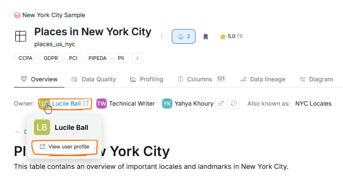343x186 pixels.
Task: Open the Profiling tab
Action: [x=146, y=79]
